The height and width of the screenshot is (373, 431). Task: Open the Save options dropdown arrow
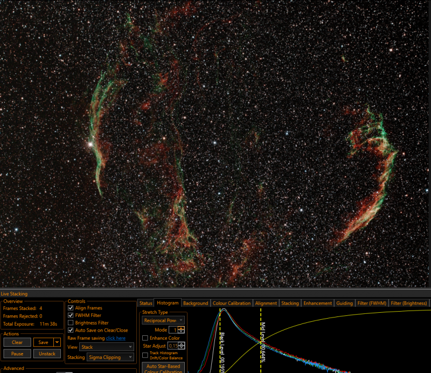tap(57, 342)
